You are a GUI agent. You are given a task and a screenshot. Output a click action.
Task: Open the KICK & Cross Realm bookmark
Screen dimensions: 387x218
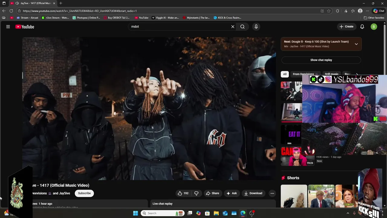pyautogui.click(x=227, y=18)
